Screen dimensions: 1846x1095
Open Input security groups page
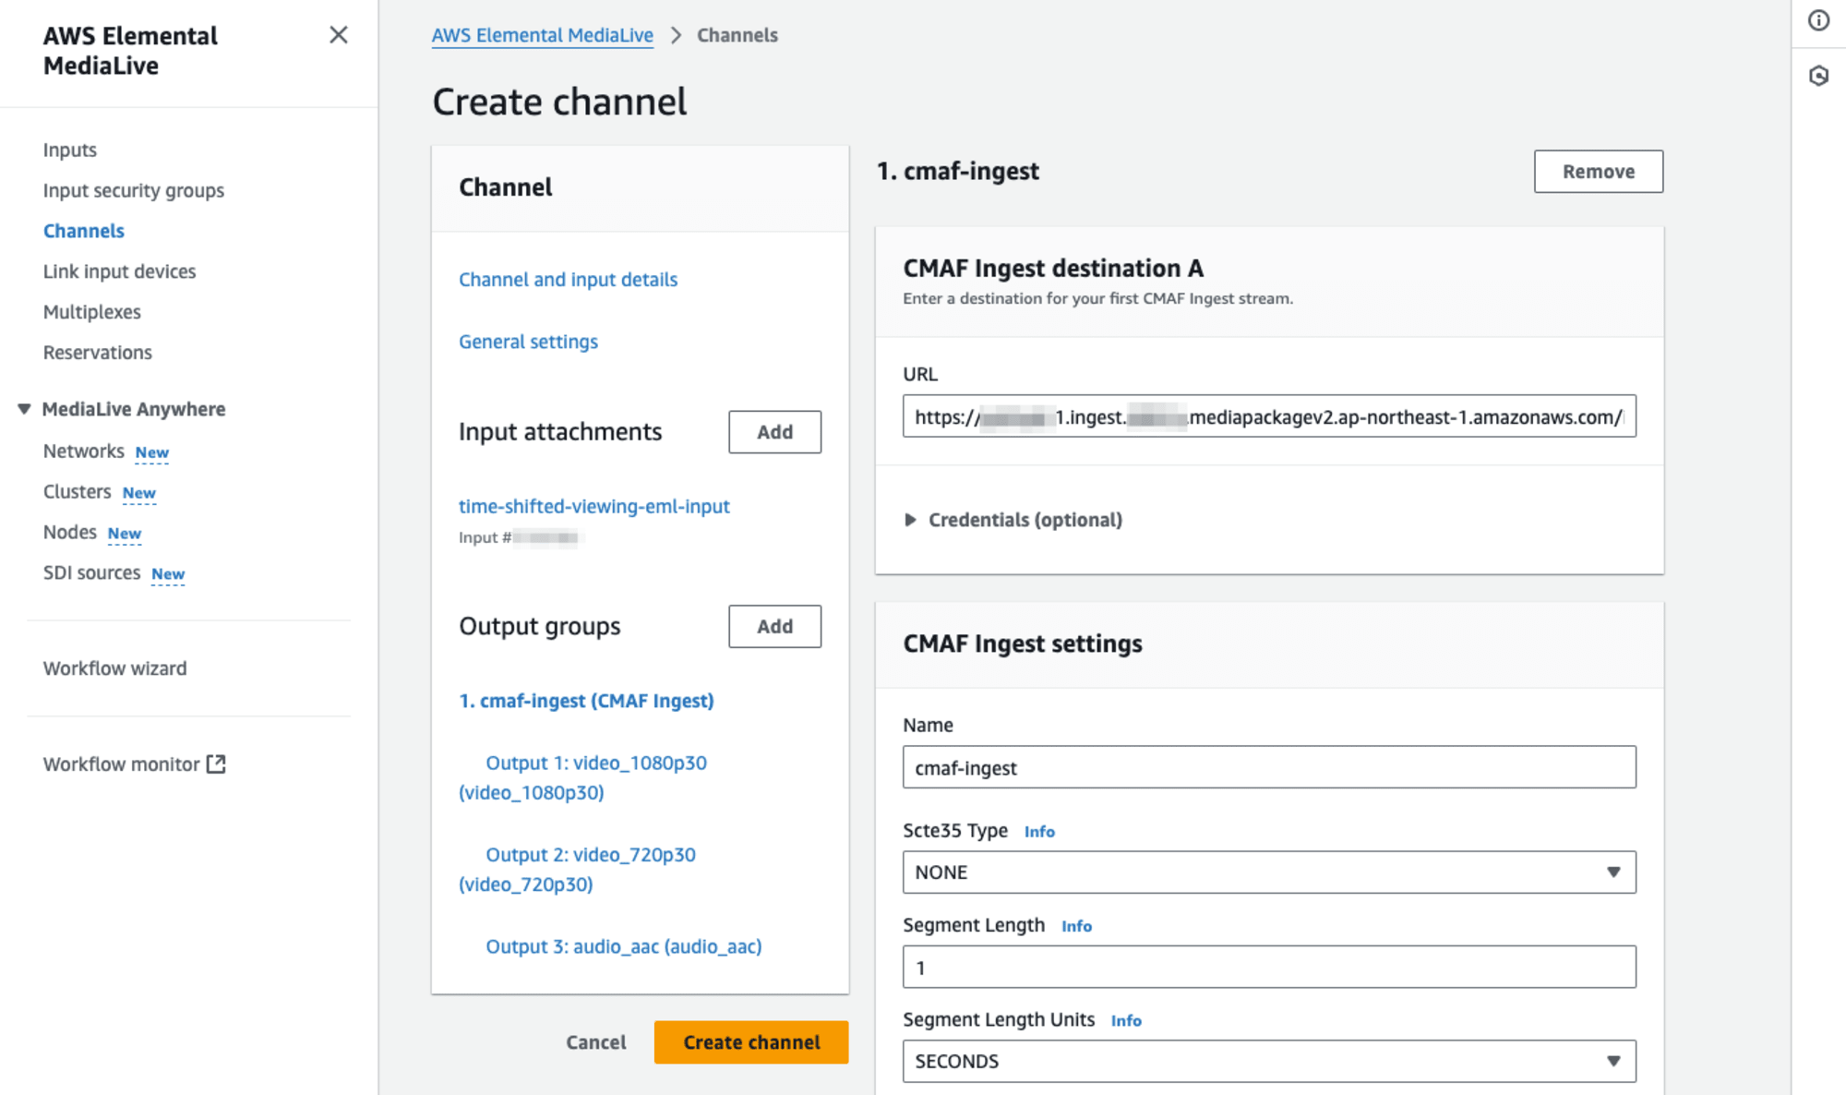click(134, 190)
